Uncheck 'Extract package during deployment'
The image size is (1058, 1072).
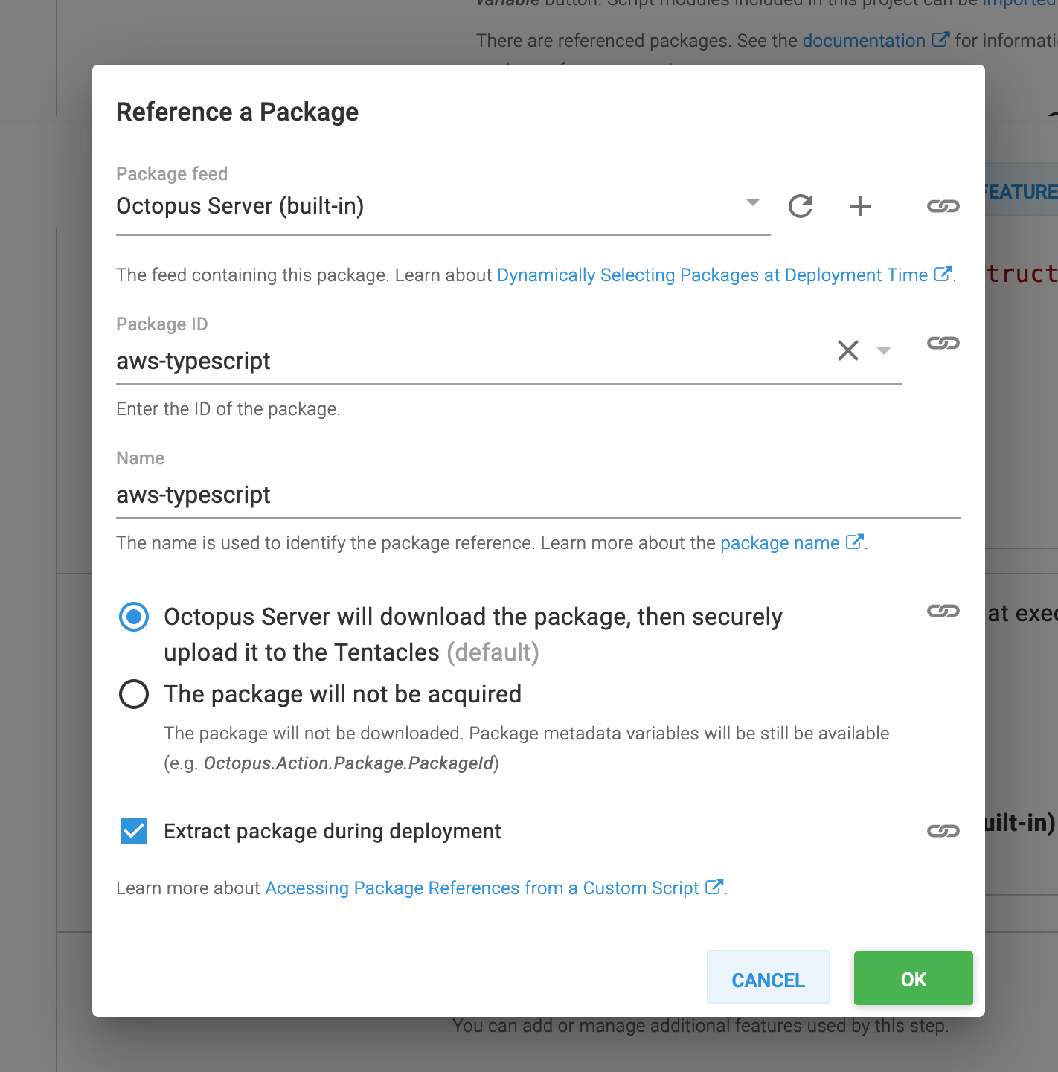tap(134, 831)
